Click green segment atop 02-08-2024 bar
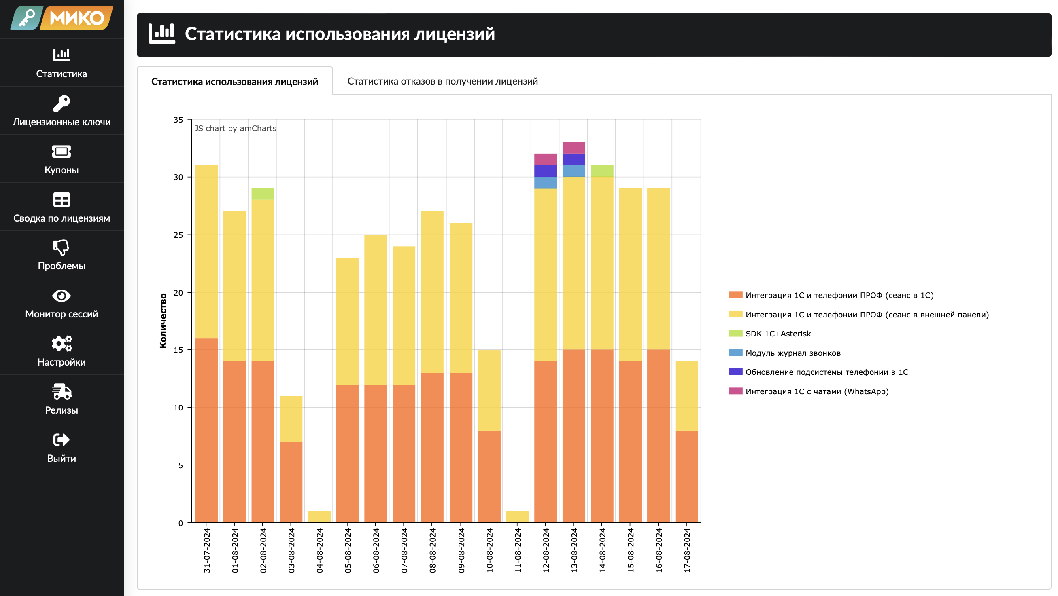This screenshot has width=1058, height=596. (263, 194)
